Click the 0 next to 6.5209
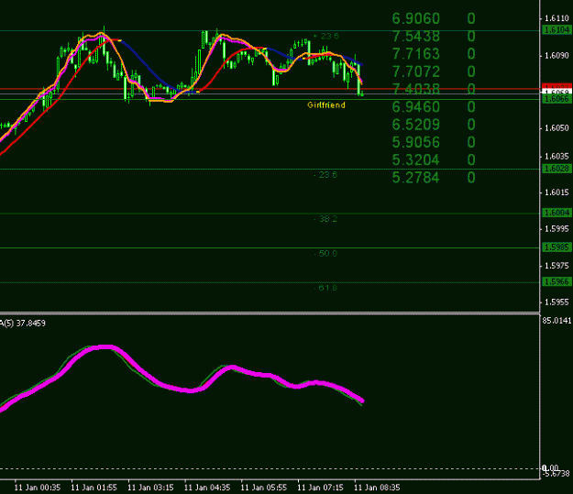573x494 pixels. click(x=471, y=125)
